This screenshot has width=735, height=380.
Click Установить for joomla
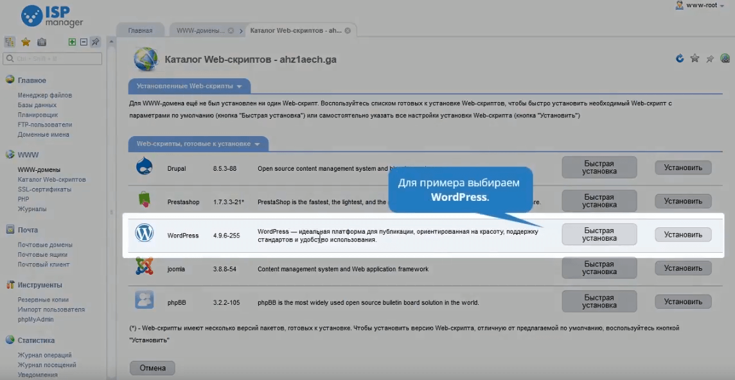(683, 268)
